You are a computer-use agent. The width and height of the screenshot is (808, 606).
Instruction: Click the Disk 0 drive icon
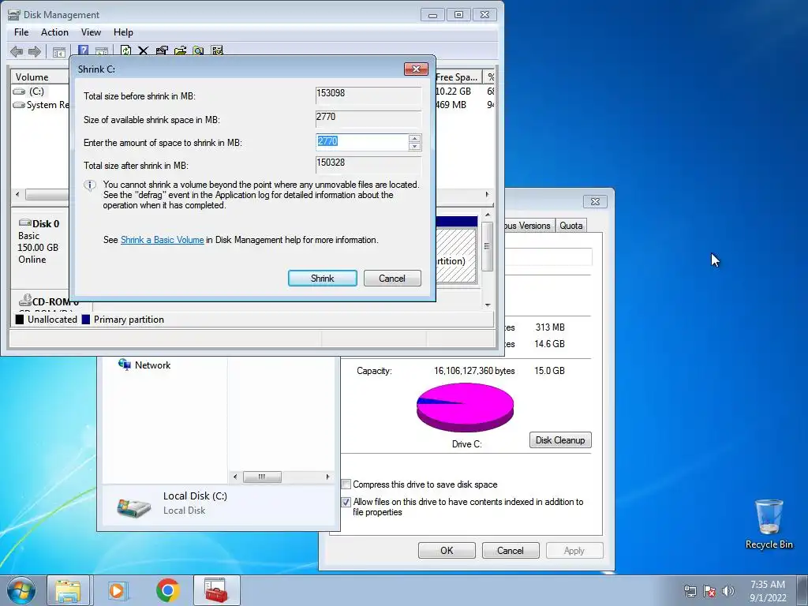coord(24,223)
